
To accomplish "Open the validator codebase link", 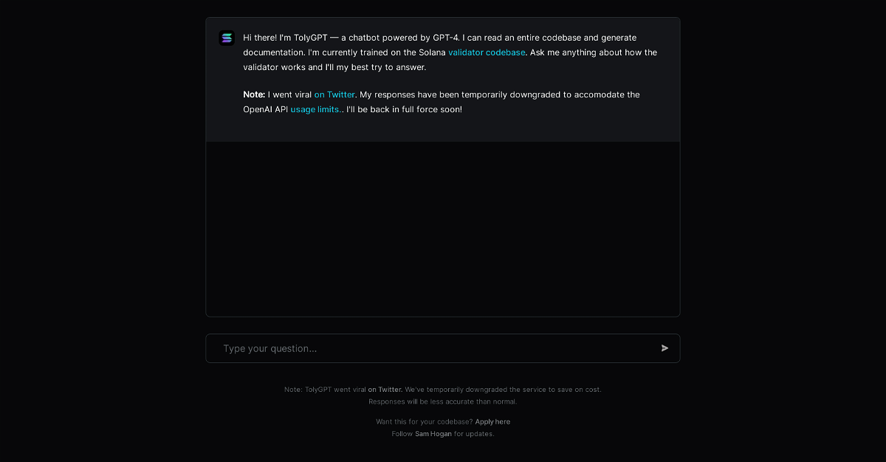I will [x=487, y=52].
